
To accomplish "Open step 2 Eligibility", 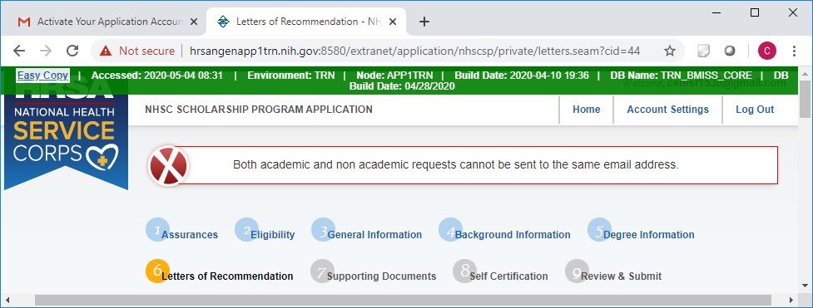I will 265,233.
